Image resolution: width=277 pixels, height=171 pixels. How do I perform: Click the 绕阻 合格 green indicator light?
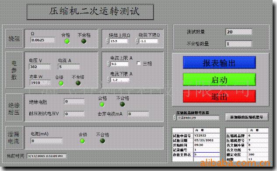click(x=67, y=41)
